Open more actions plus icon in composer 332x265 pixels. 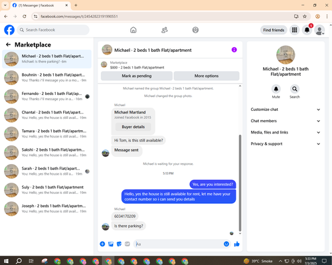(x=102, y=244)
